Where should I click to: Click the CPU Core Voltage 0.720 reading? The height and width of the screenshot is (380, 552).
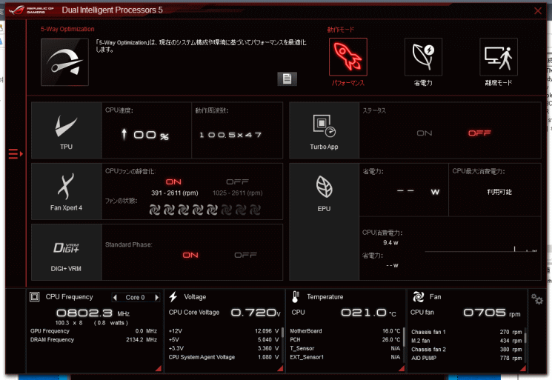pos(256,313)
